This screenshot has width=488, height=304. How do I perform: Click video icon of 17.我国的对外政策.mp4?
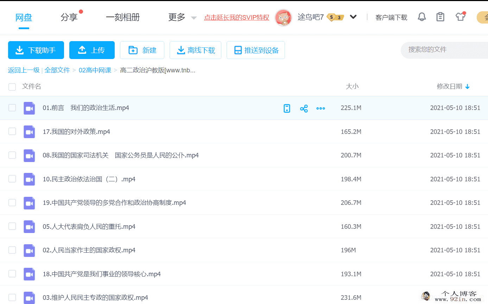29,132
